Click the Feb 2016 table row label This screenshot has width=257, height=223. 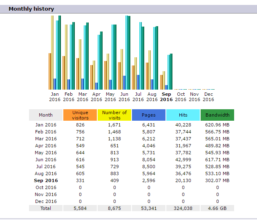[x=46, y=132]
